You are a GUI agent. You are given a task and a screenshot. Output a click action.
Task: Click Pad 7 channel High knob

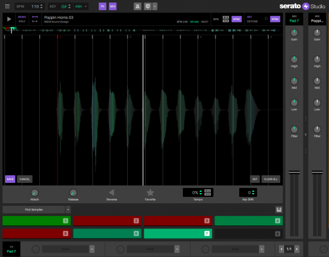coord(294,60)
